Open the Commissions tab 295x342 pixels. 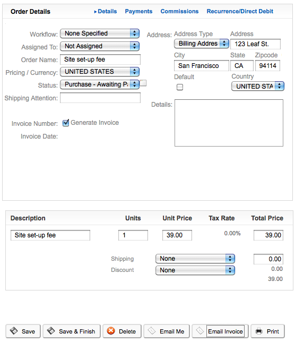tap(179, 11)
